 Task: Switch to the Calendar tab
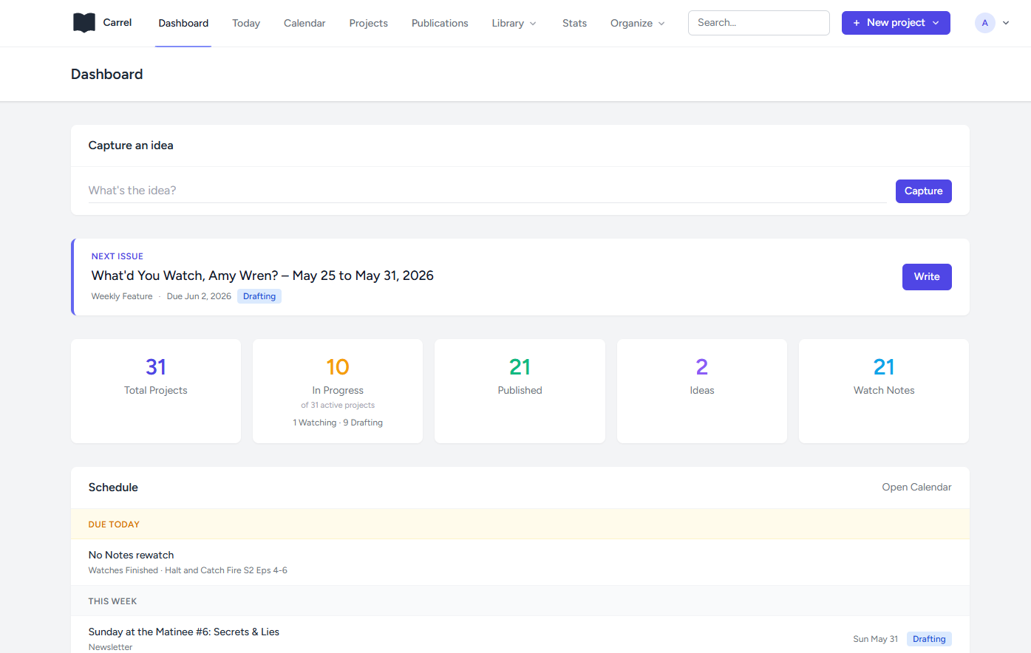click(x=304, y=23)
